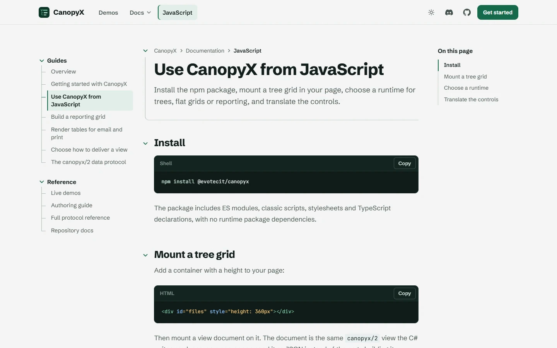
Task: Collapse the Install section chevron
Action: coord(145,143)
